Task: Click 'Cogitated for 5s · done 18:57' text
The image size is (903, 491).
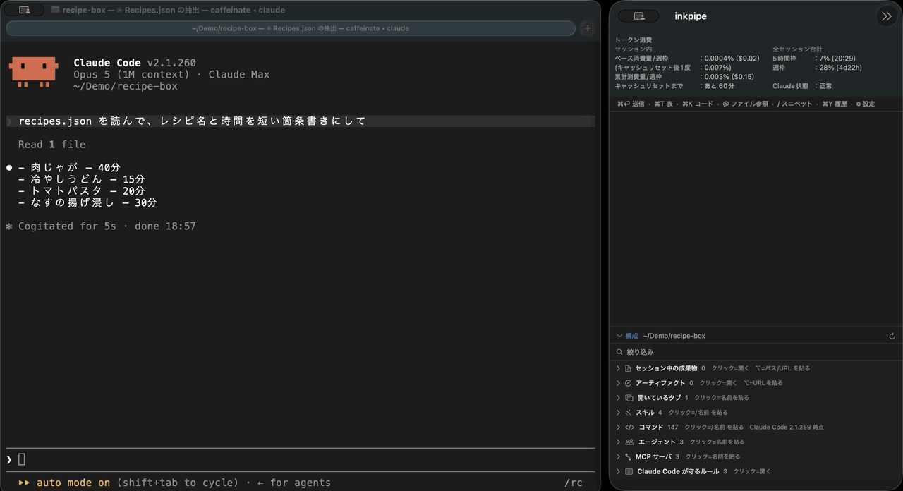Action: pos(107,226)
